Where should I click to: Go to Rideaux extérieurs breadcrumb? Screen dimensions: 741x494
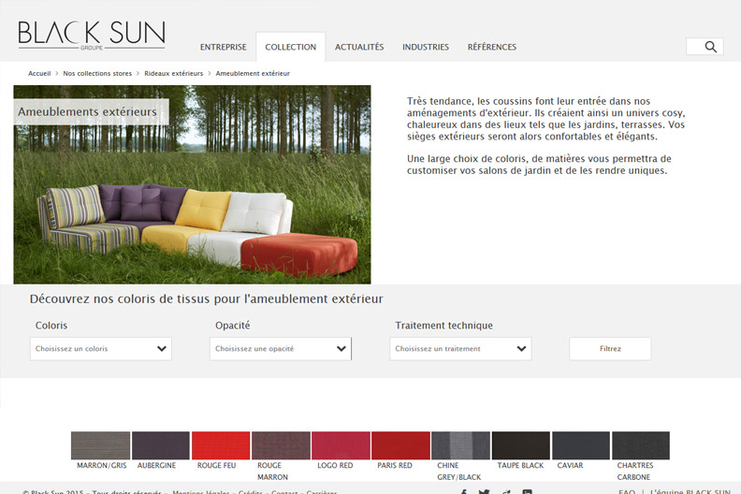point(173,73)
